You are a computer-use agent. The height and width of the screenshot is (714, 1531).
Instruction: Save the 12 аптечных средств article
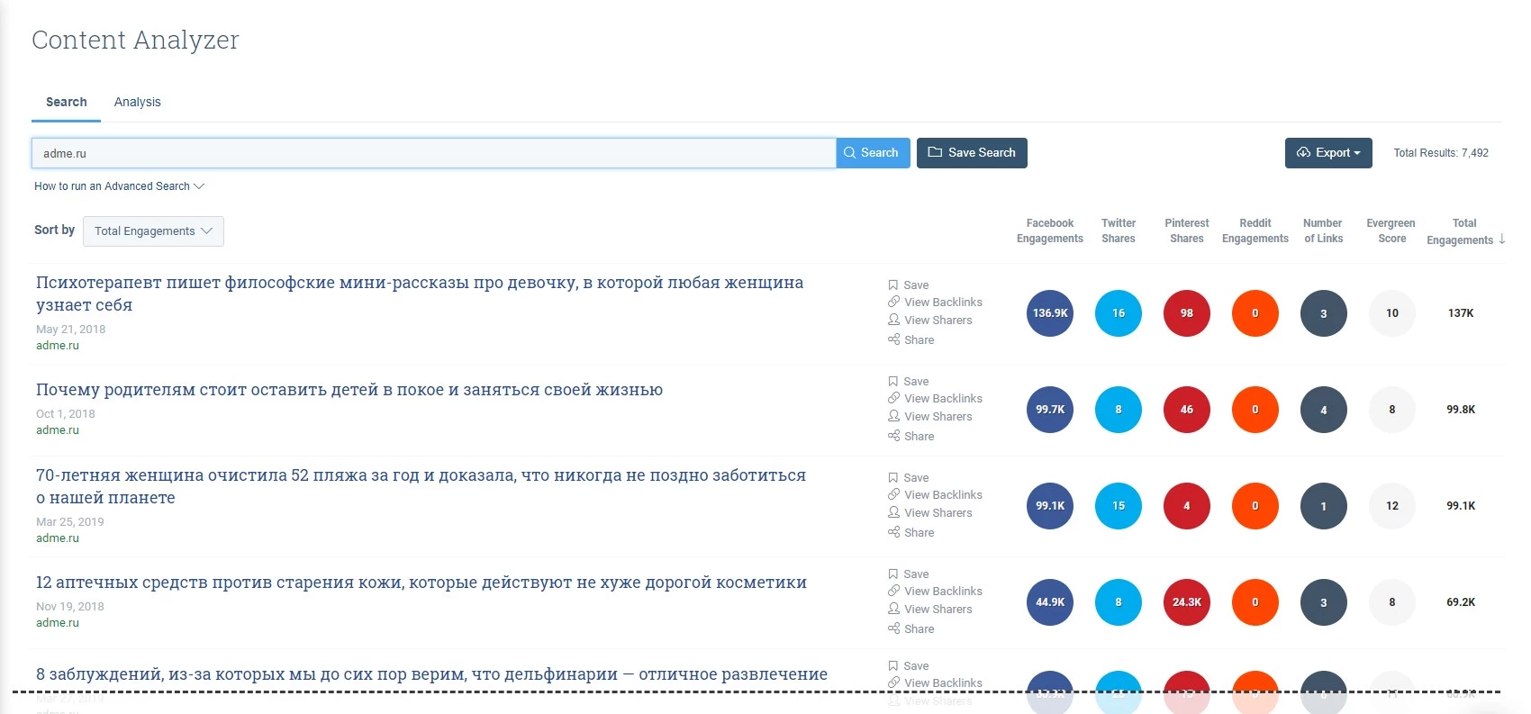(x=909, y=574)
